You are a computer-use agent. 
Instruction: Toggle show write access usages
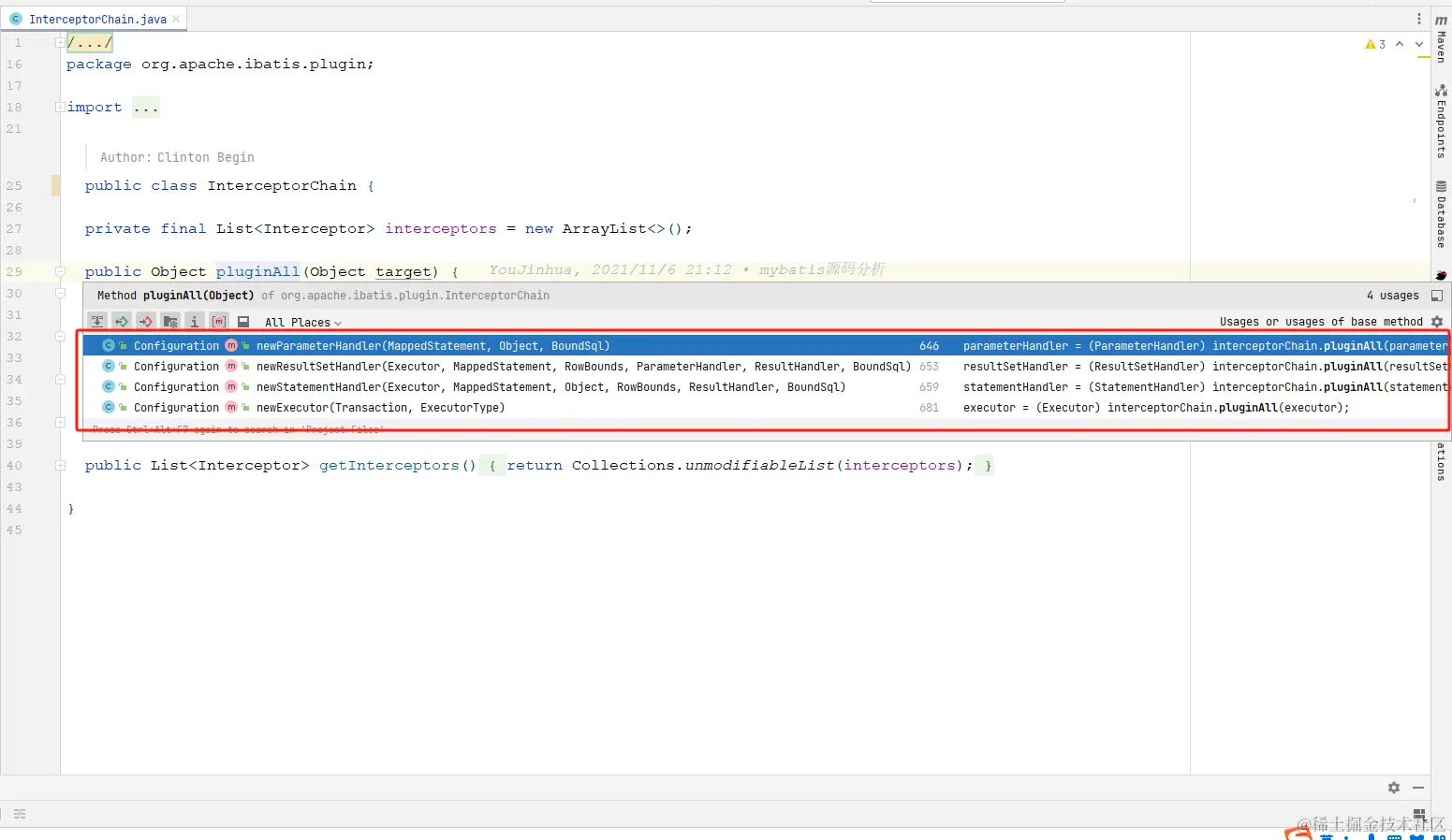(x=146, y=322)
